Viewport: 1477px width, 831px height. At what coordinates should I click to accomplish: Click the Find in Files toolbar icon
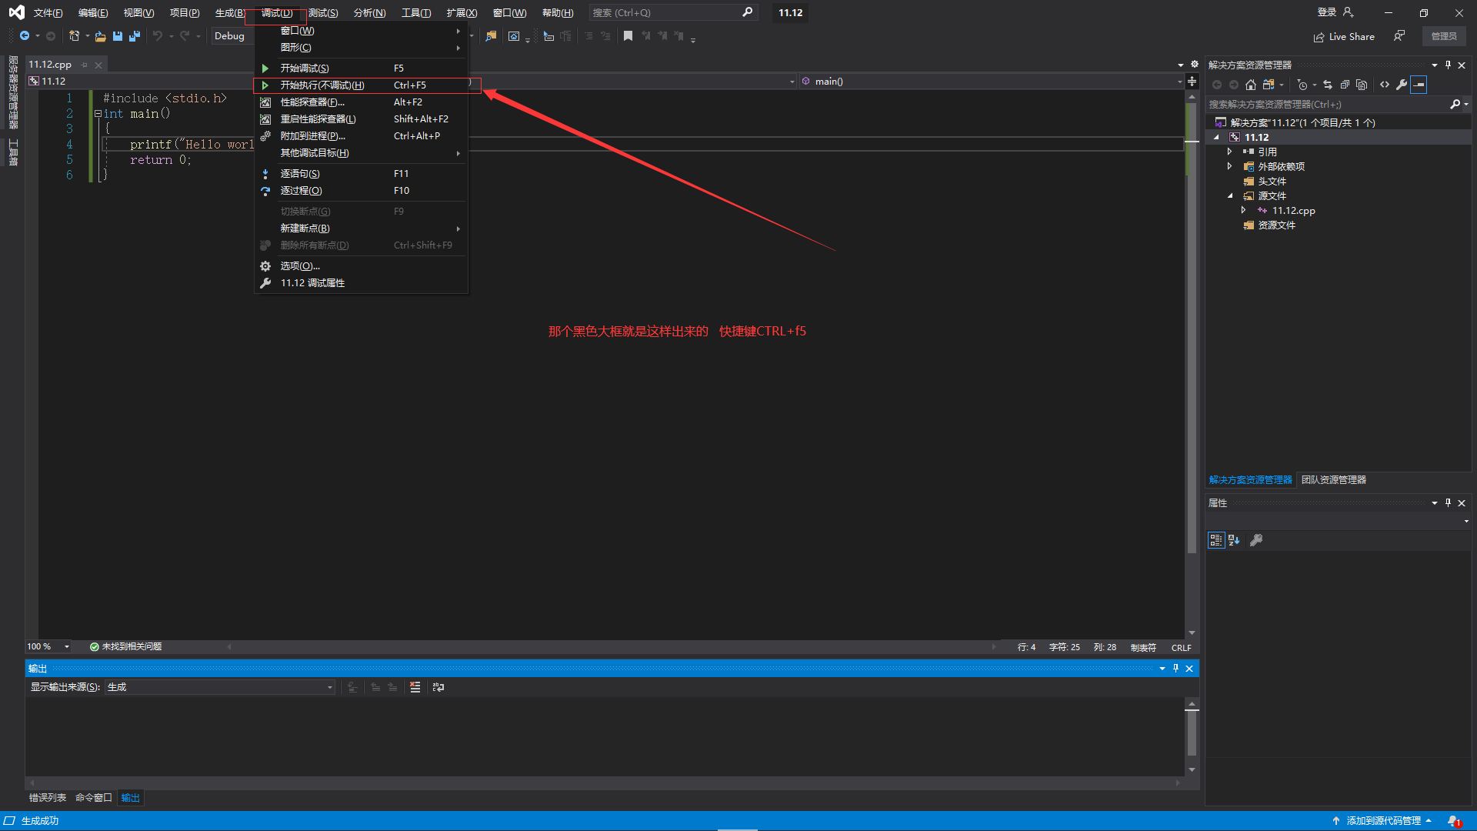pyautogui.click(x=491, y=36)
